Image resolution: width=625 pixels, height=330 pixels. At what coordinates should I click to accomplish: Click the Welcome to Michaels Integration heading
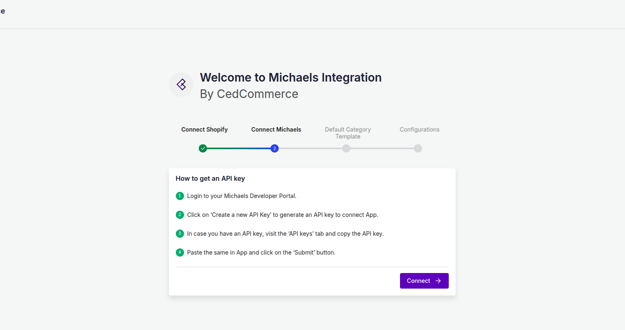[291, 77]
